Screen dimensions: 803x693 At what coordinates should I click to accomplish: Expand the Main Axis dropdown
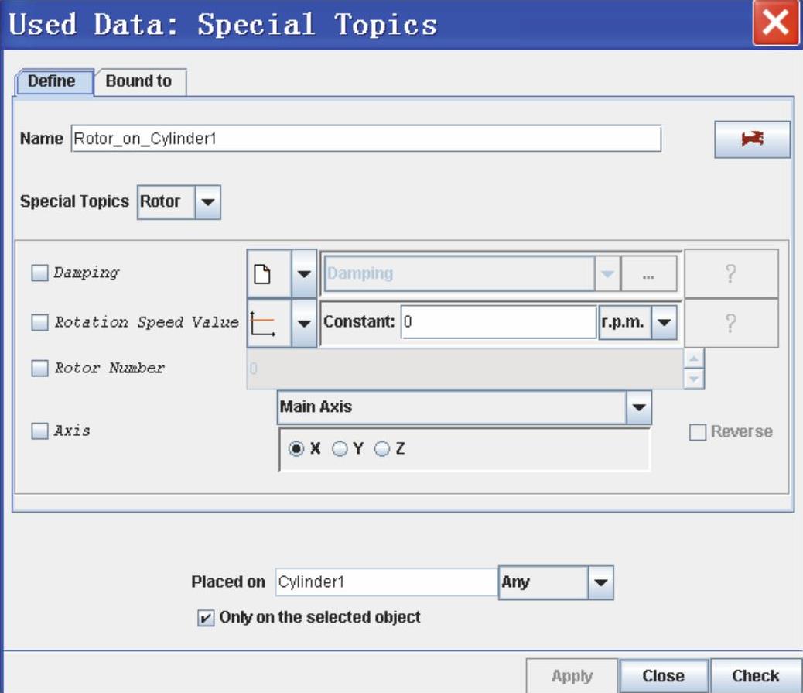click(x=637, y=407)
